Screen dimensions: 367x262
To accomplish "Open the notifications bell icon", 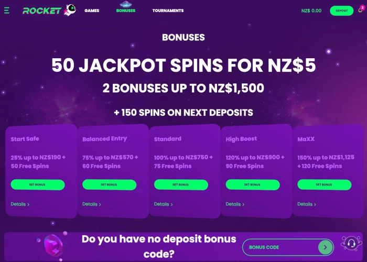I will pyautogui.click(x=361, y=10).
